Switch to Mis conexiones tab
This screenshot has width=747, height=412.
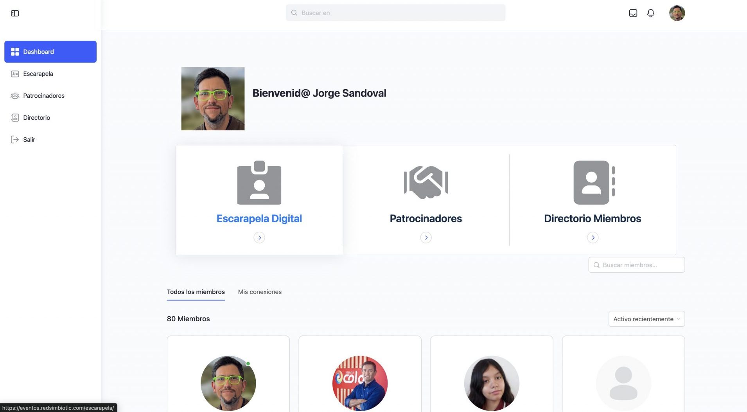point(260,292)
